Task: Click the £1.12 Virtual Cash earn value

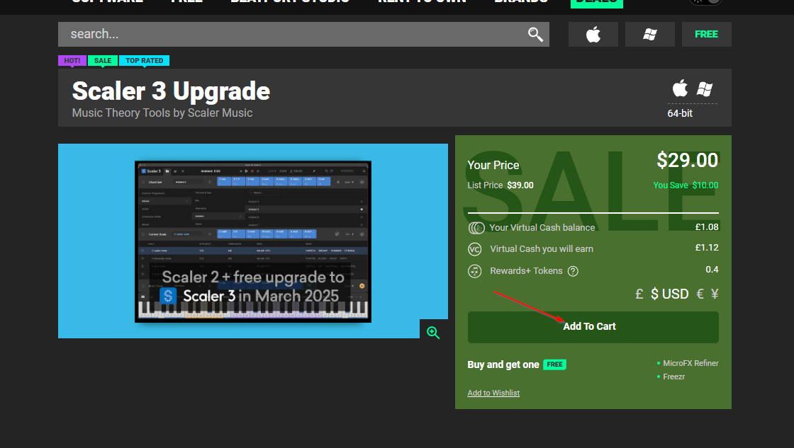Action: [706, 248]
